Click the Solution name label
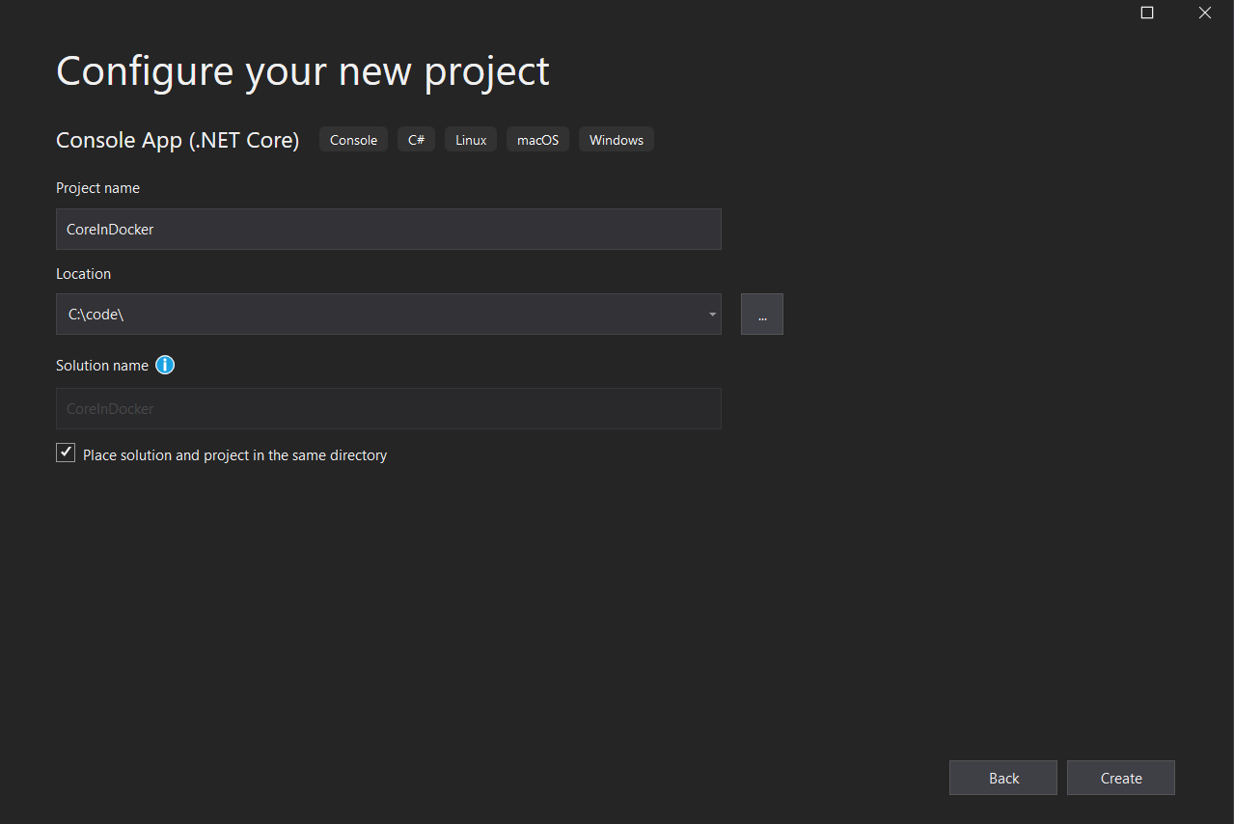The height and width of the screenshot is (824, 1234). pos(102,366)
